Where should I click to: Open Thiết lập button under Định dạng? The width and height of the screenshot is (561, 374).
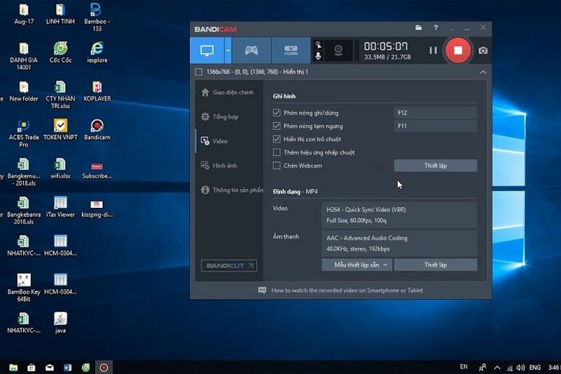tap(435, 265)
